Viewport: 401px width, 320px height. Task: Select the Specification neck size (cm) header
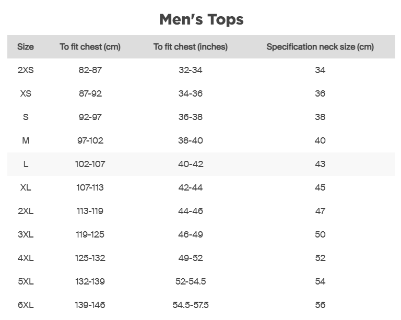pyautogui.click(x=320, y=47)
